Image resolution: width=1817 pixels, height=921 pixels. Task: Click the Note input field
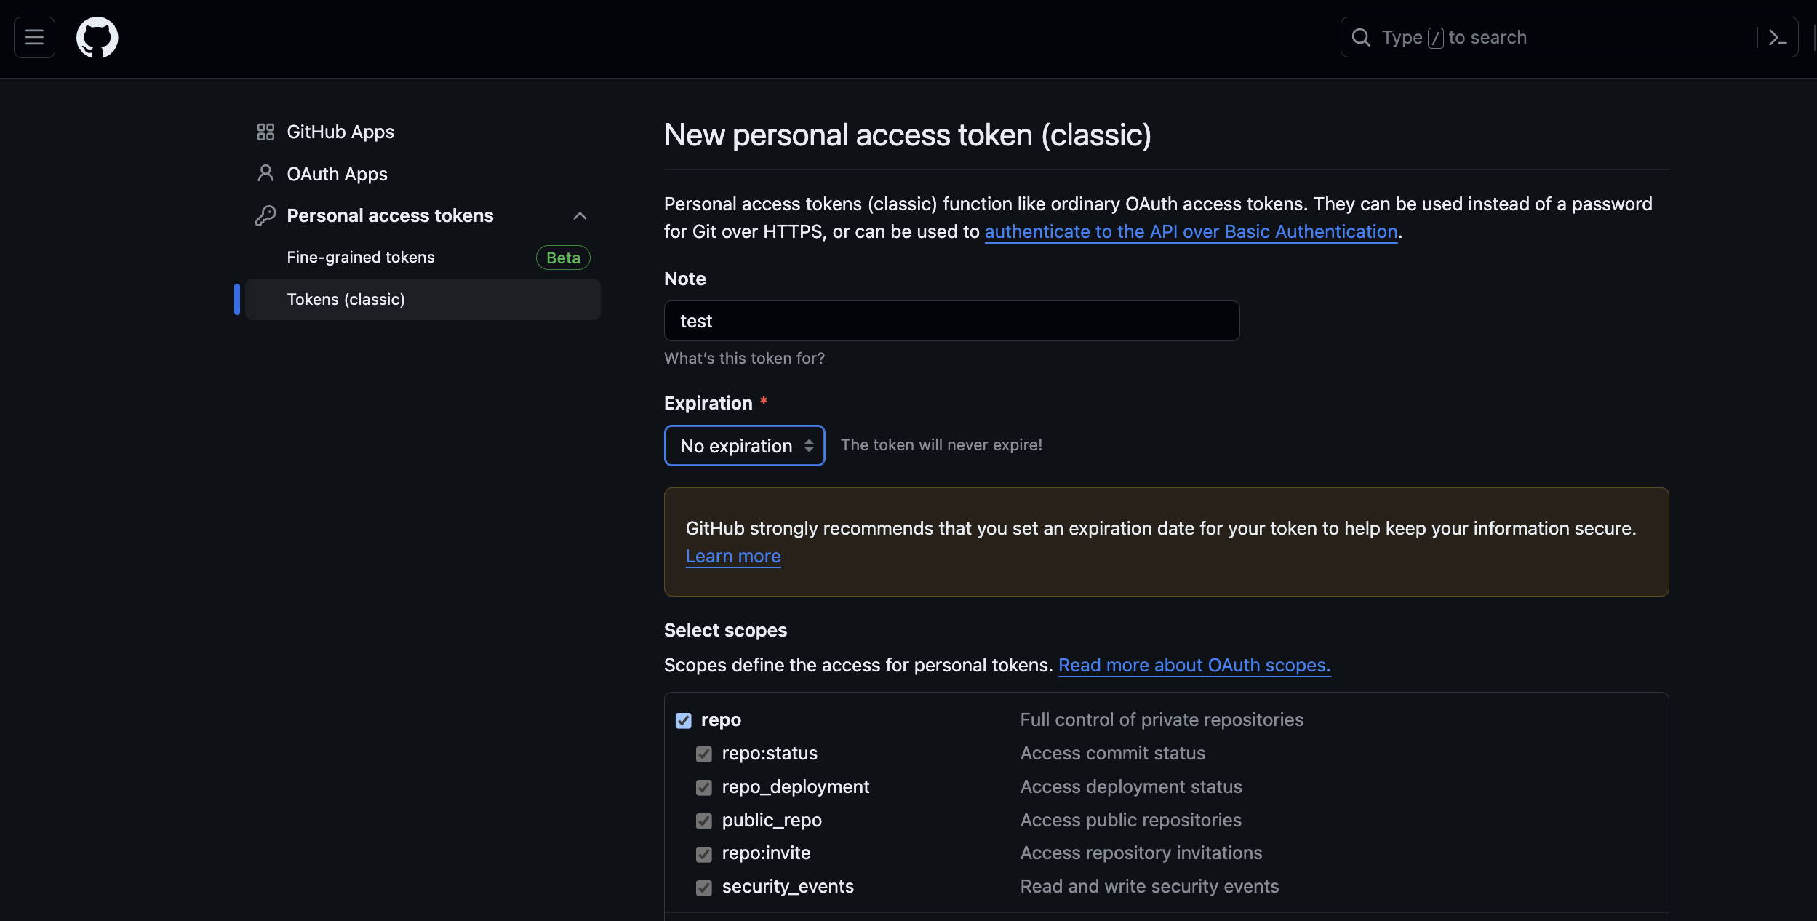coord(951,321)
